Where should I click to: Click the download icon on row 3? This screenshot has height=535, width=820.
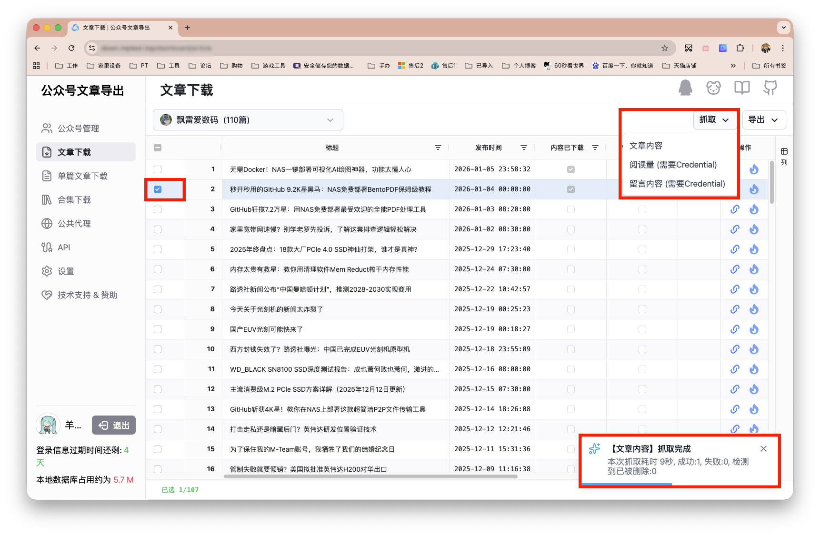[x=754, y=209]
